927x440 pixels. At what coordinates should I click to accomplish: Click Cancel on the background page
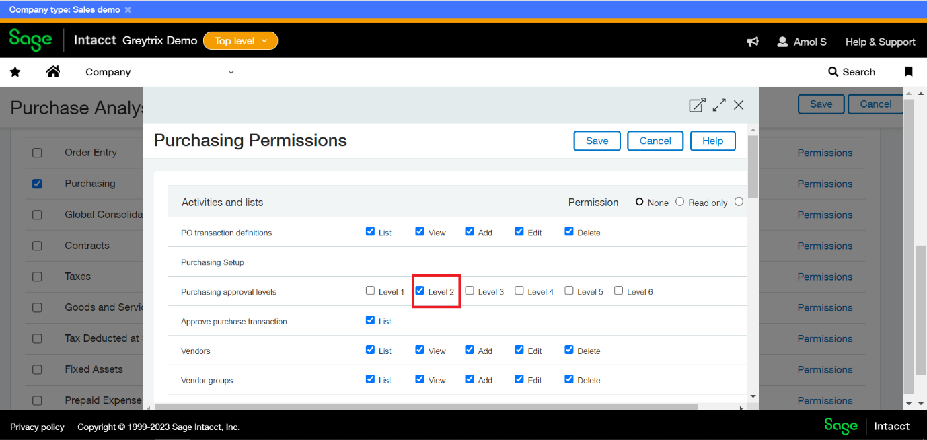point(876,104)
